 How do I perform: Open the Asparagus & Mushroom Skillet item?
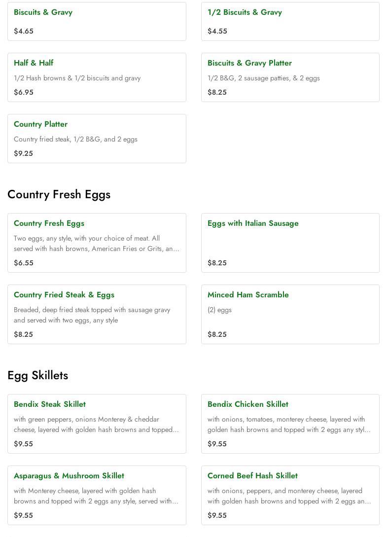pos(69,476)
